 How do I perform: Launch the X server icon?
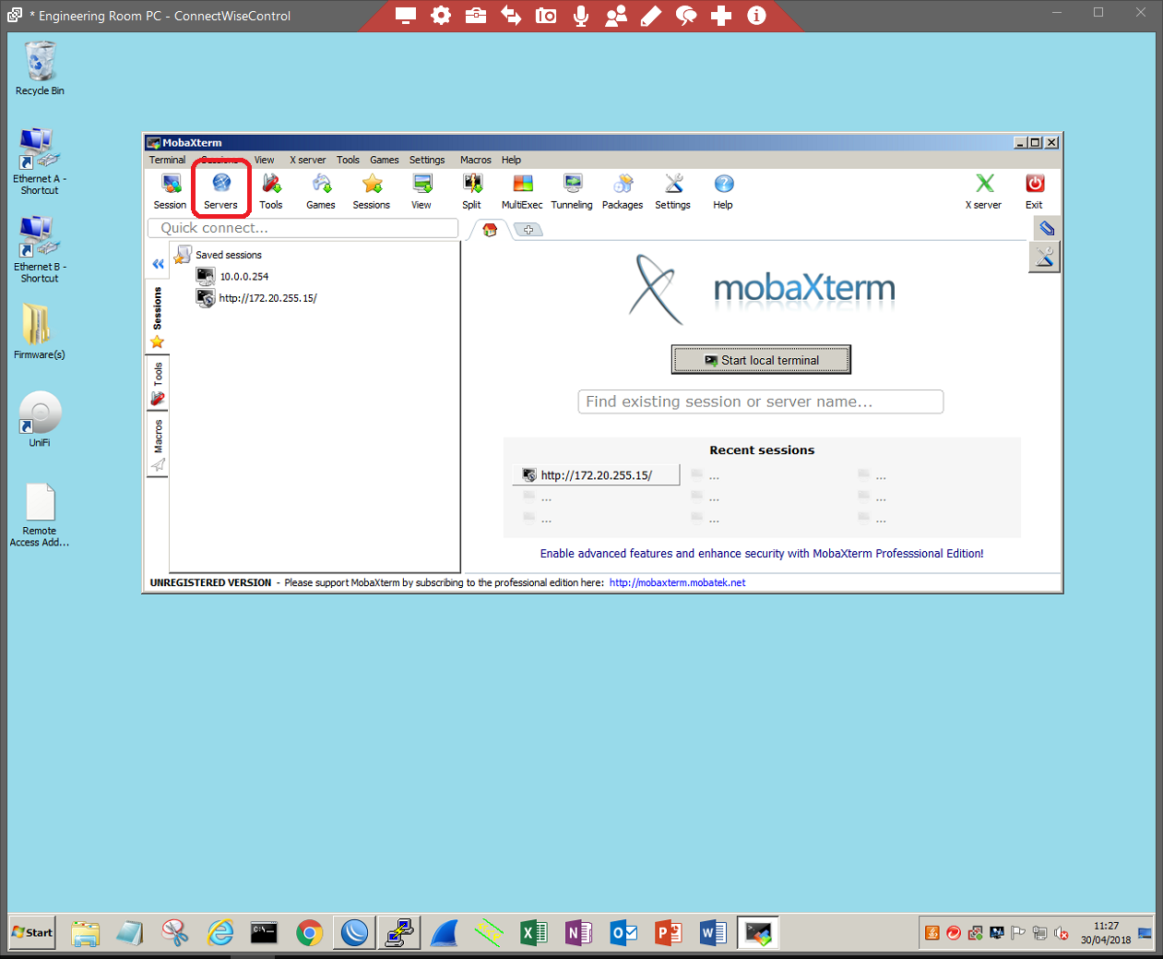point(983,191)
